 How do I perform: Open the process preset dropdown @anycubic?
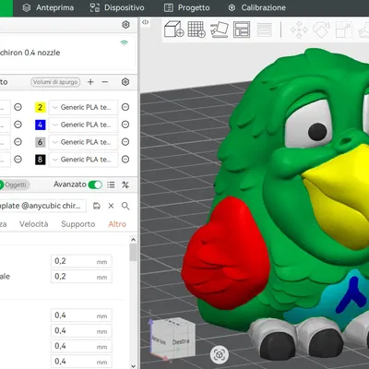point(42,206)
